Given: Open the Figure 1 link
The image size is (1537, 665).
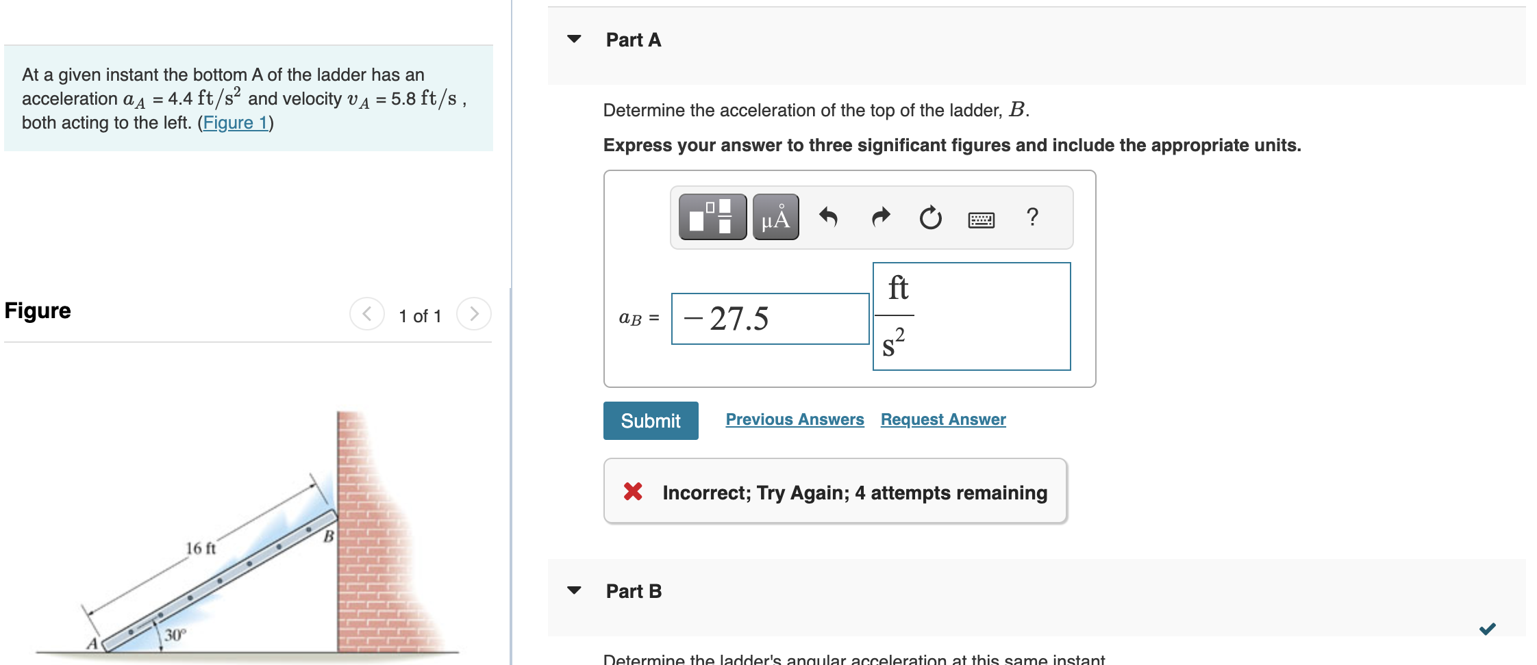Looking at the screenshot, I should tap(235, 122).
